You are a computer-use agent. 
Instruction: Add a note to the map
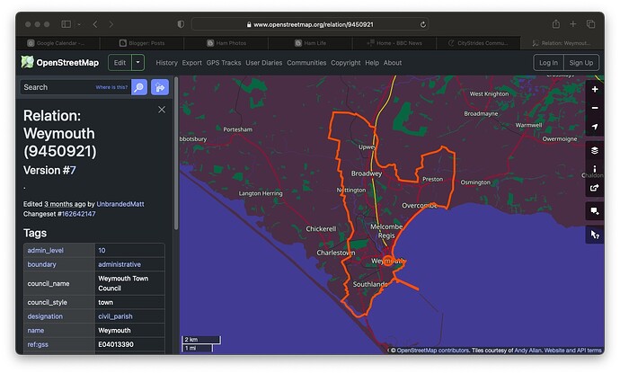(x=594, y=211)
